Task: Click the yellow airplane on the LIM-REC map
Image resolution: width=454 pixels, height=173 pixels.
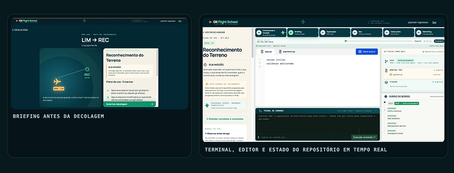Action: tap(57, 82)
